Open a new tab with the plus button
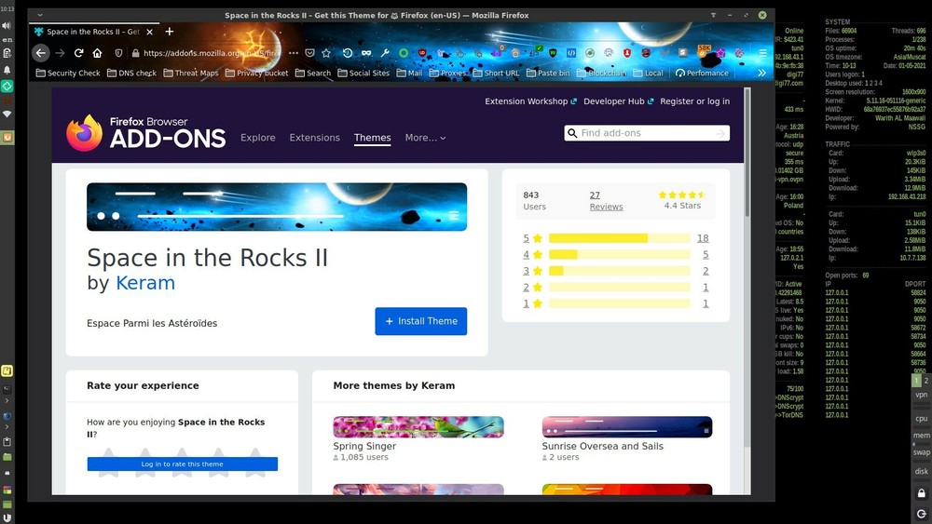The height and width of the screenshot is (524, 932). click(169, 32)
